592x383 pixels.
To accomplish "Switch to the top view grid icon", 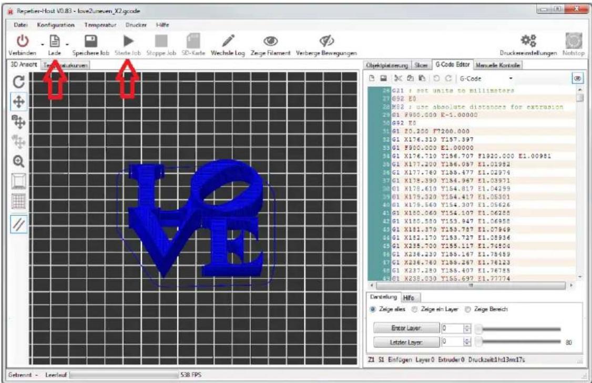I will [19, 201].
